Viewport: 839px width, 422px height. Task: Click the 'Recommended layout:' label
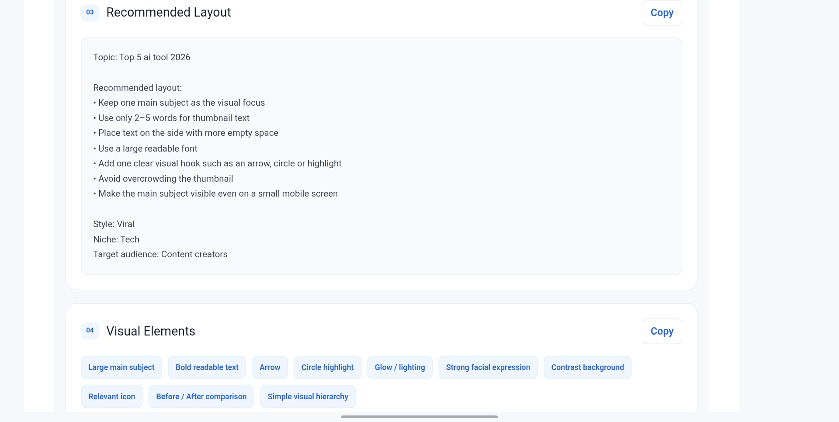click(x=137, y=88)
